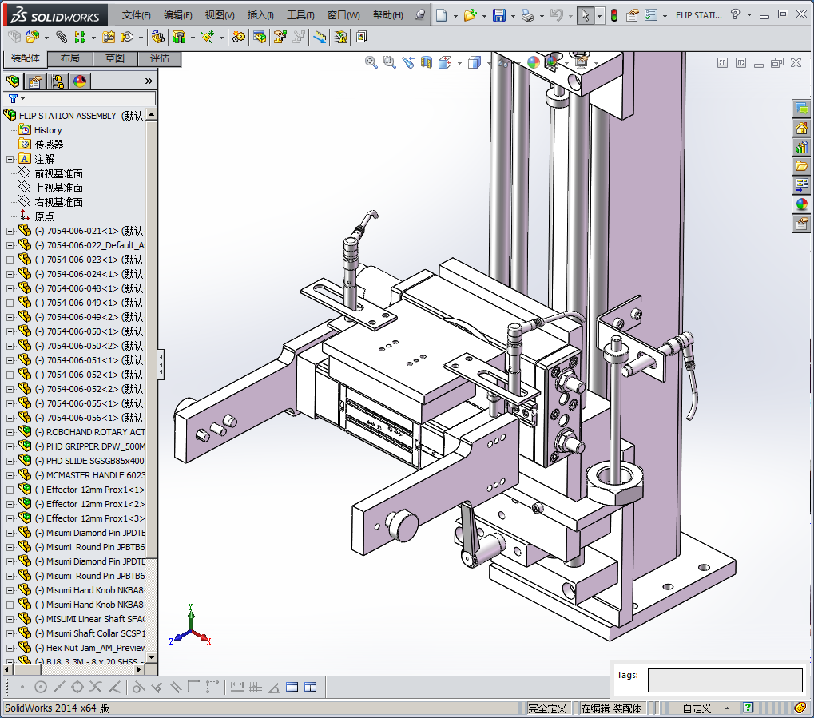Expand the 注解 folder in the tree
The image size is (814, 718).
coord(10,159)
